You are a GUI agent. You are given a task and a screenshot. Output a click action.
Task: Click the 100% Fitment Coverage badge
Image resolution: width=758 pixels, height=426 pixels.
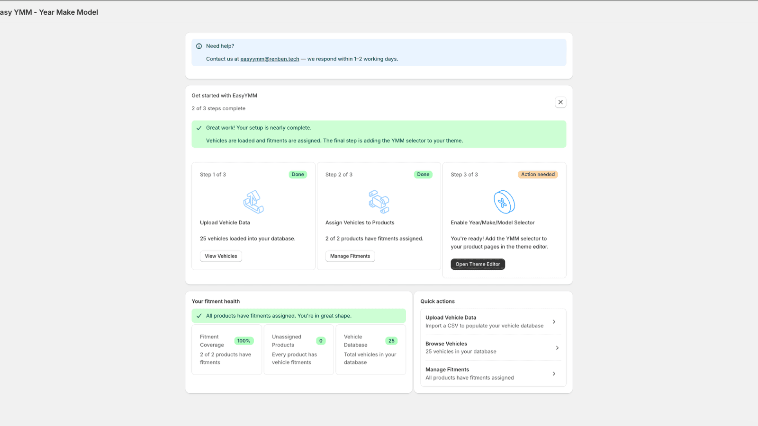[244, 341]
